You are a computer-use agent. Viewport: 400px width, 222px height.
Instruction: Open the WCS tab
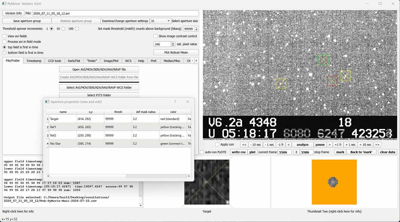click(x=128, y=61)
